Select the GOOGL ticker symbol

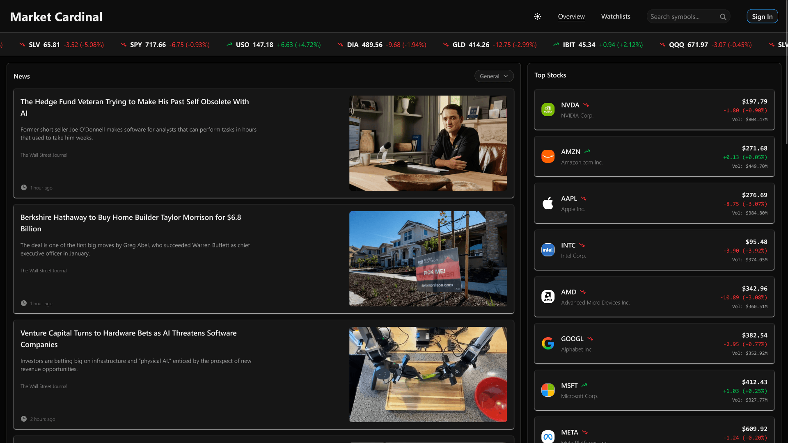572,339
